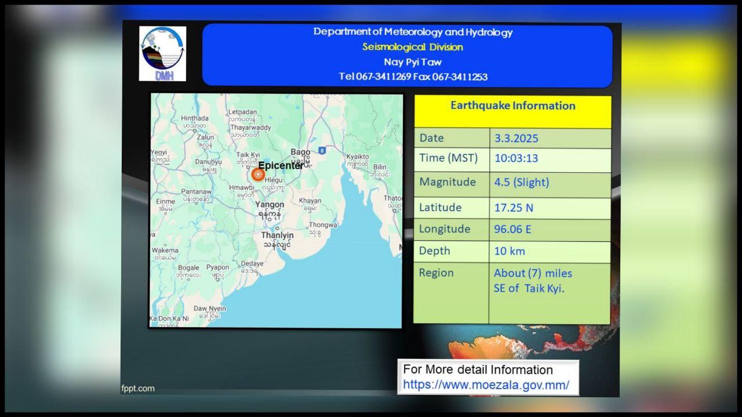
Task: Click the "Longitude" row label
Action: click(445, 229)
